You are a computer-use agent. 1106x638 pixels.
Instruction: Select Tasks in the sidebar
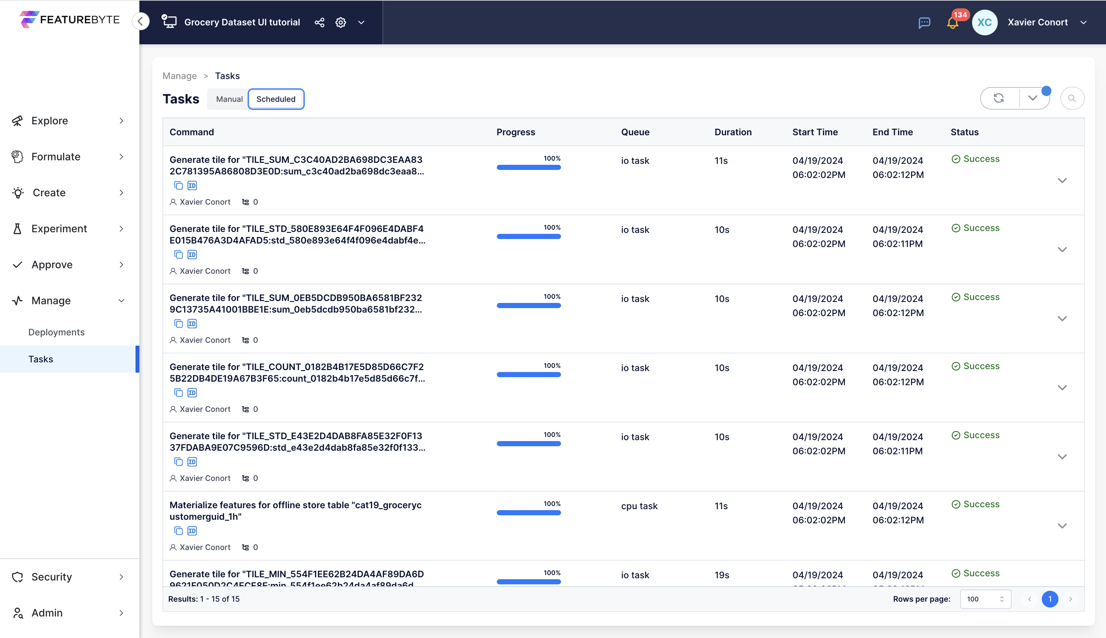coord(69,359)
